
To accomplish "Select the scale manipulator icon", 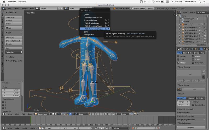I will coord(76,114).
